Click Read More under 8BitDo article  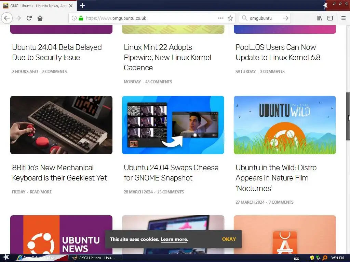point(41,192)
